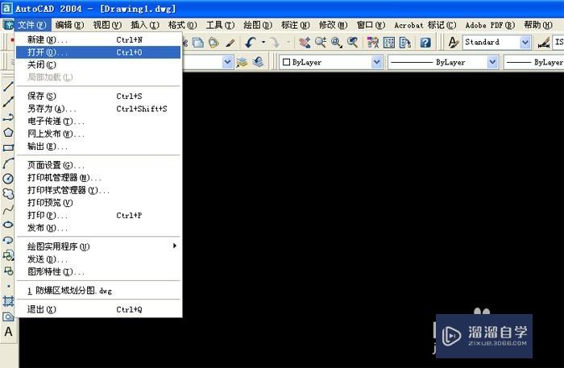This screenshot has height=368, width=564.
Task: Open the Acrobat 标记 (C) menu
Action: 425,25
